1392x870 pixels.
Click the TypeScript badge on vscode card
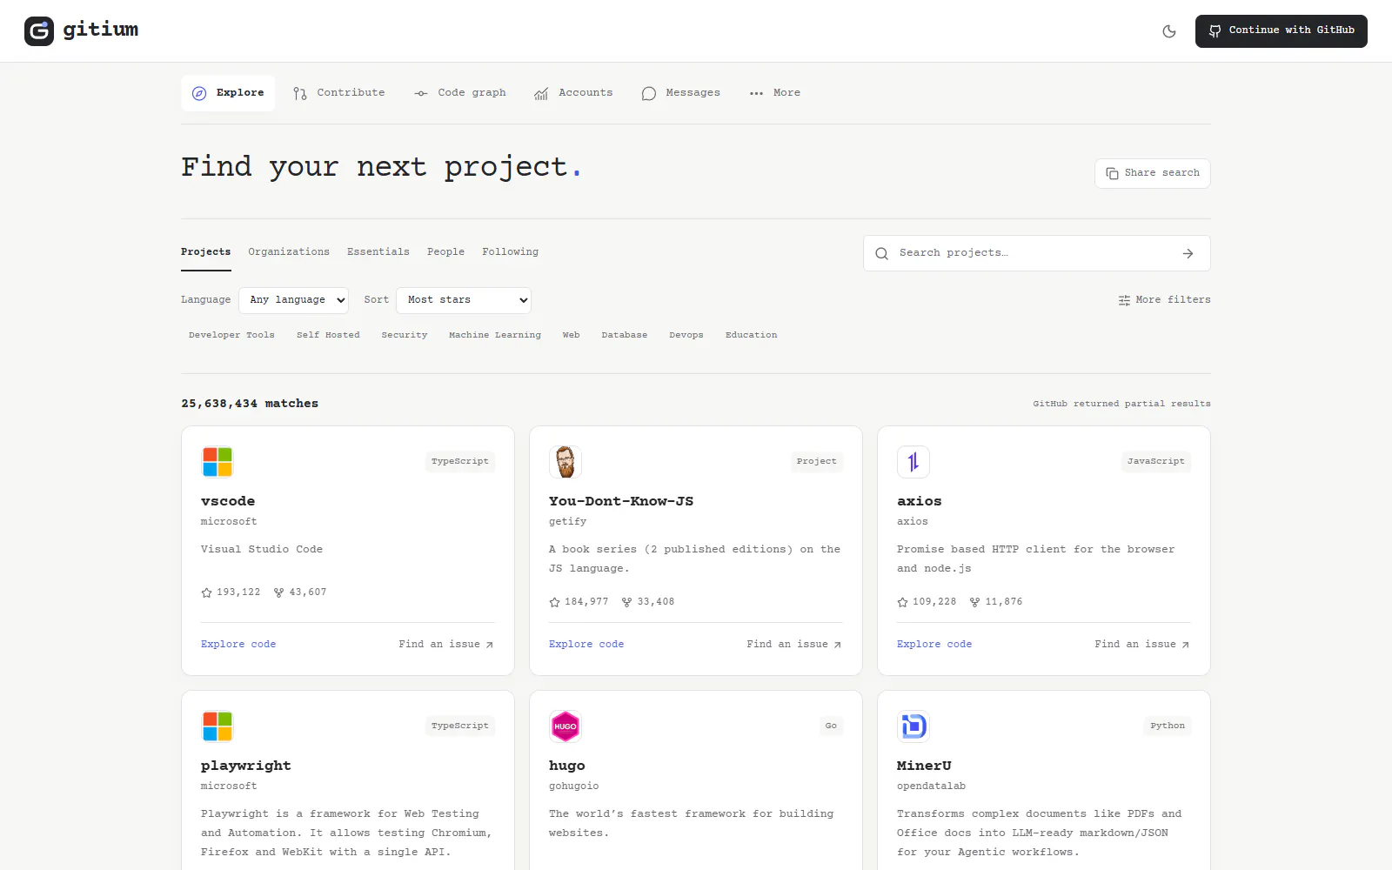460,462
